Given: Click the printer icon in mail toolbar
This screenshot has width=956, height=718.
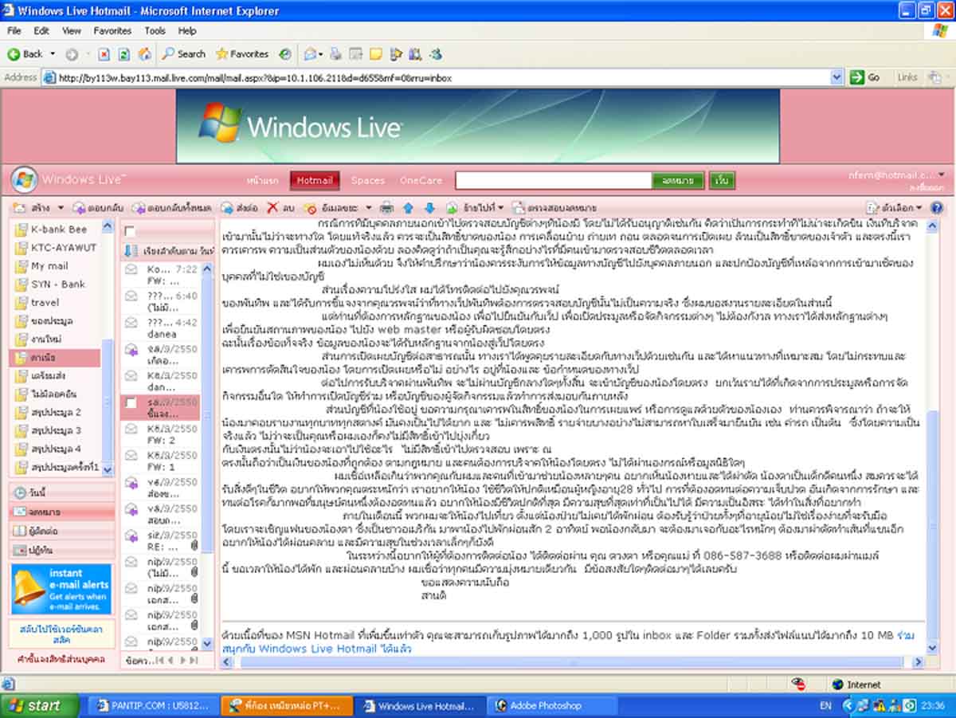Looking at the screenshot, I should coord(386,207).
